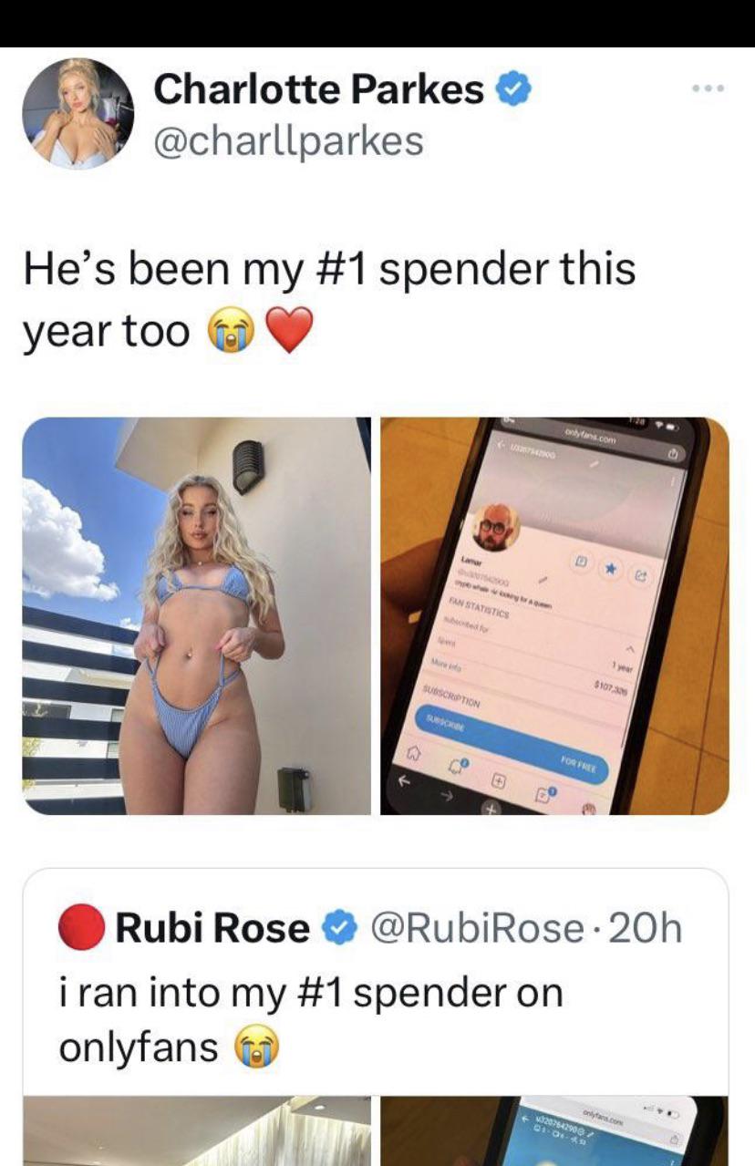Screen dimensions: 755x1166
Task: Click the red circle avatar beside Rubi Rose
Action: click(80, 929)
